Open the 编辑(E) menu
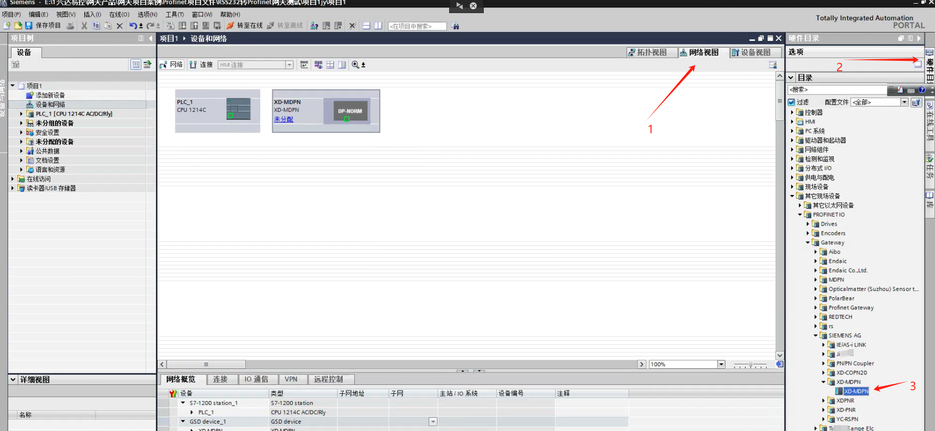This screenshot has width=935, height=431. [x=38, y=14]
